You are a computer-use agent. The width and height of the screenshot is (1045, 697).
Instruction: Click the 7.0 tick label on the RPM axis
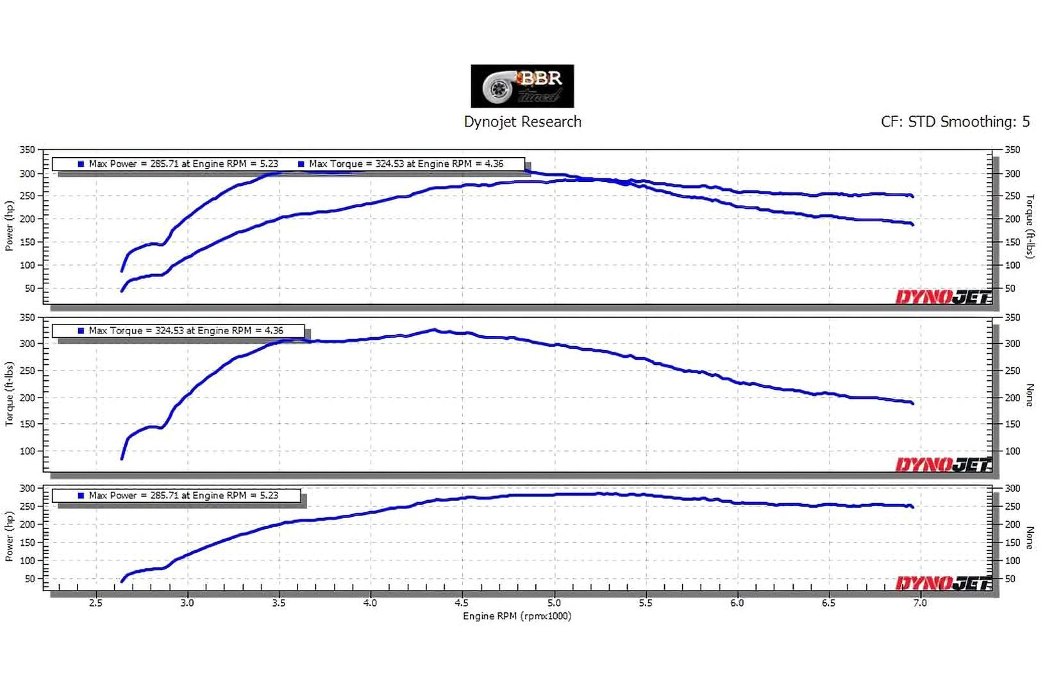point(920,603)
